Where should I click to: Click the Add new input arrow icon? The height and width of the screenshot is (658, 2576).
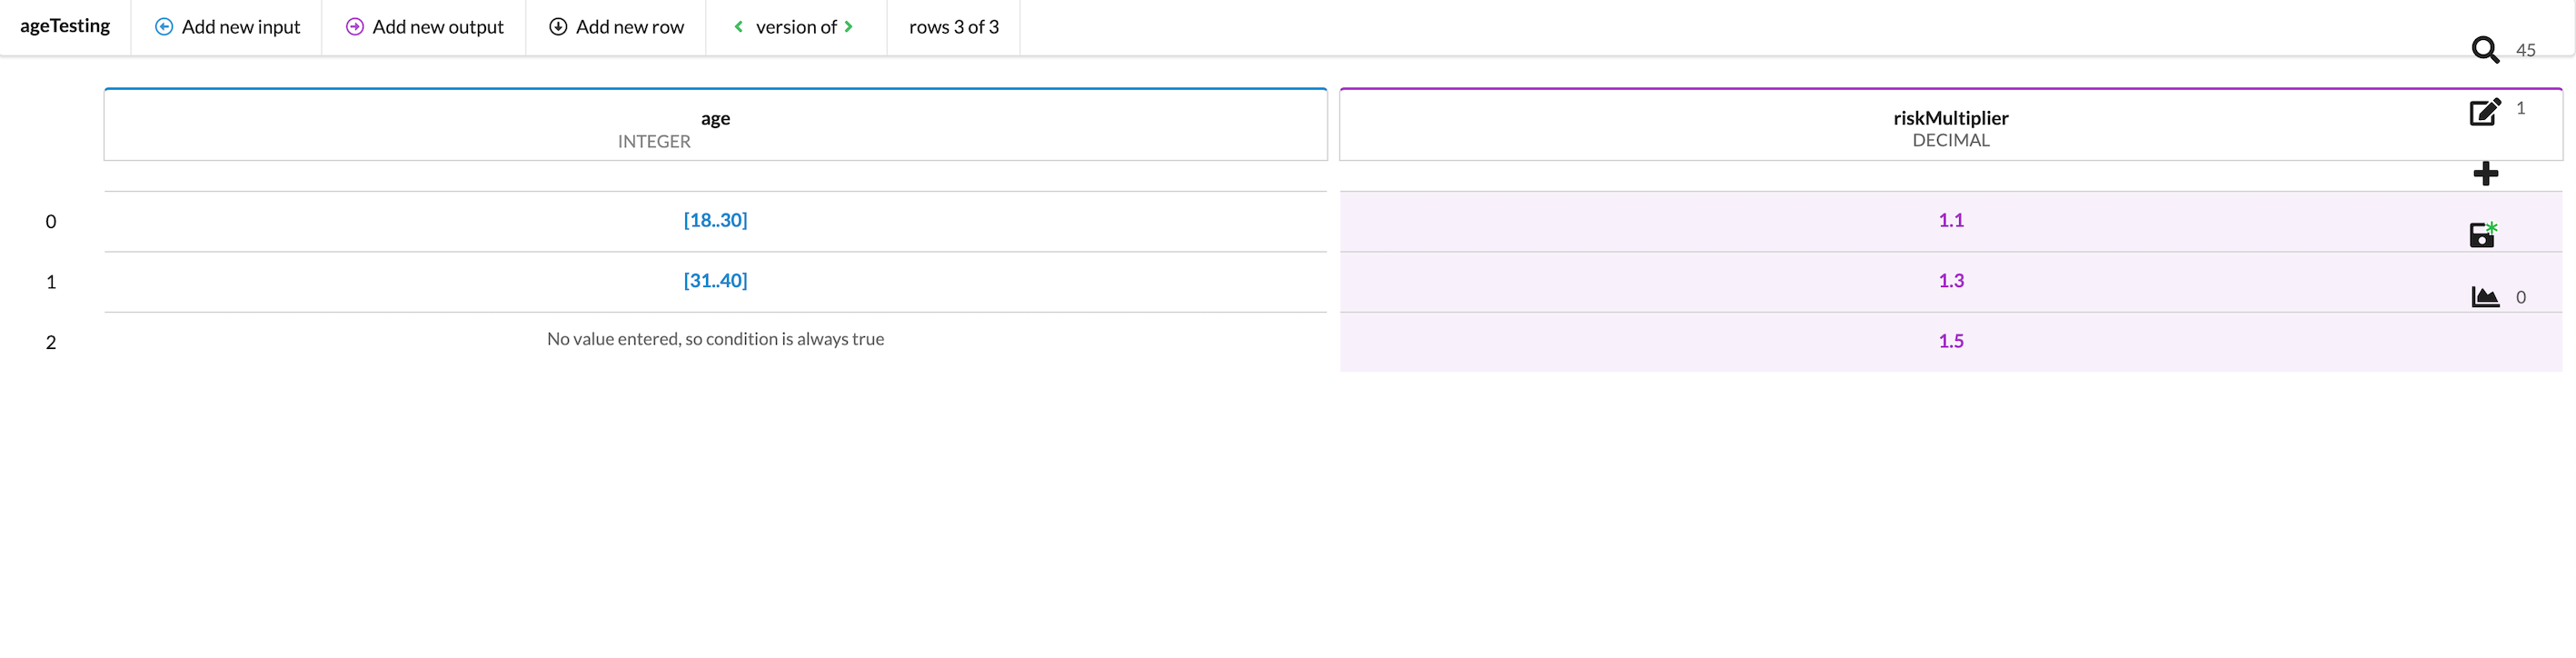pos(164,27)
